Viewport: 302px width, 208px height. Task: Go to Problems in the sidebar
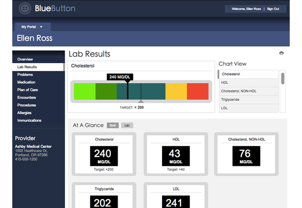pyautogui.click(x=25, y=75)
